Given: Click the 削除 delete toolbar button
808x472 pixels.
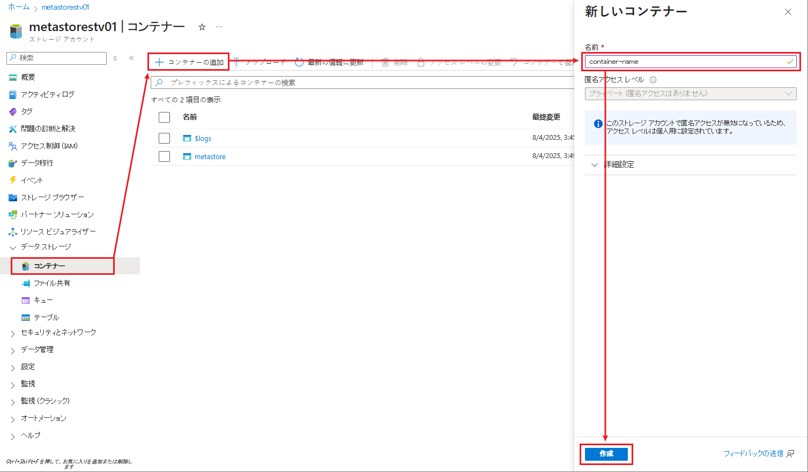Looking at the screenshot, I should tap(395, 62).
